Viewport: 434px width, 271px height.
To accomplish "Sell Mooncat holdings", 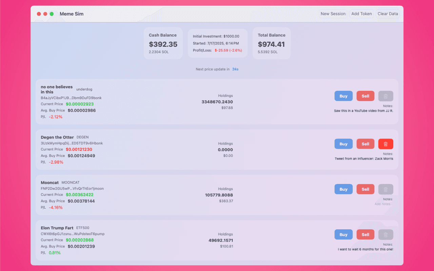I will (x=365, y=189).
